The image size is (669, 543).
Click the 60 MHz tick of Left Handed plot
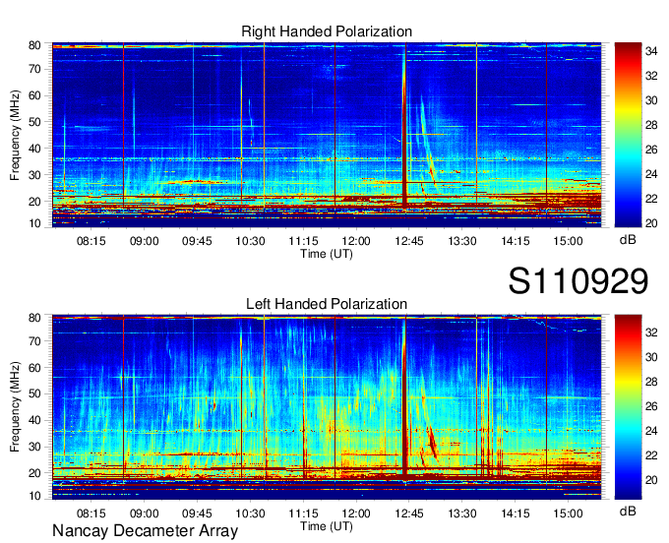pos(34,368)
